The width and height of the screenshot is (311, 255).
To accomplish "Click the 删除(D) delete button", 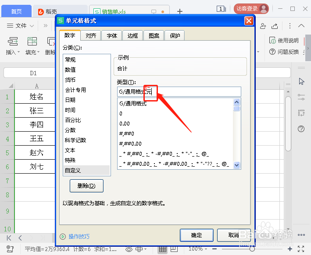I will coord(86,186).
